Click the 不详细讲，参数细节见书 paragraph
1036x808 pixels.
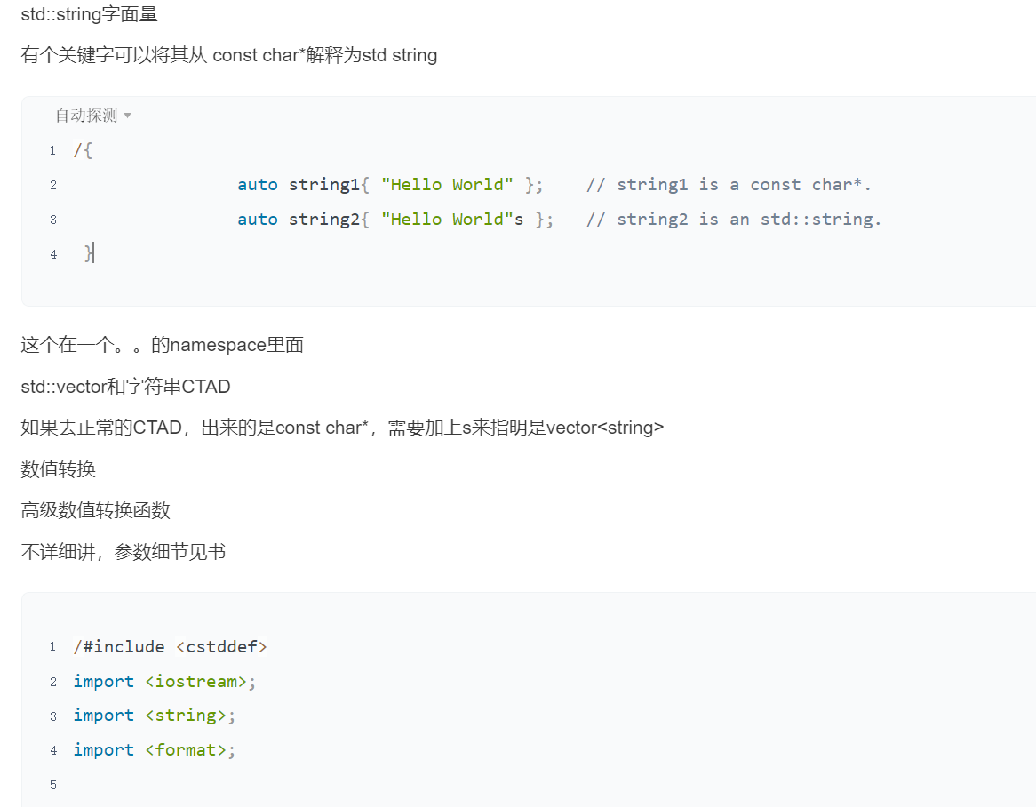[123, 552]
